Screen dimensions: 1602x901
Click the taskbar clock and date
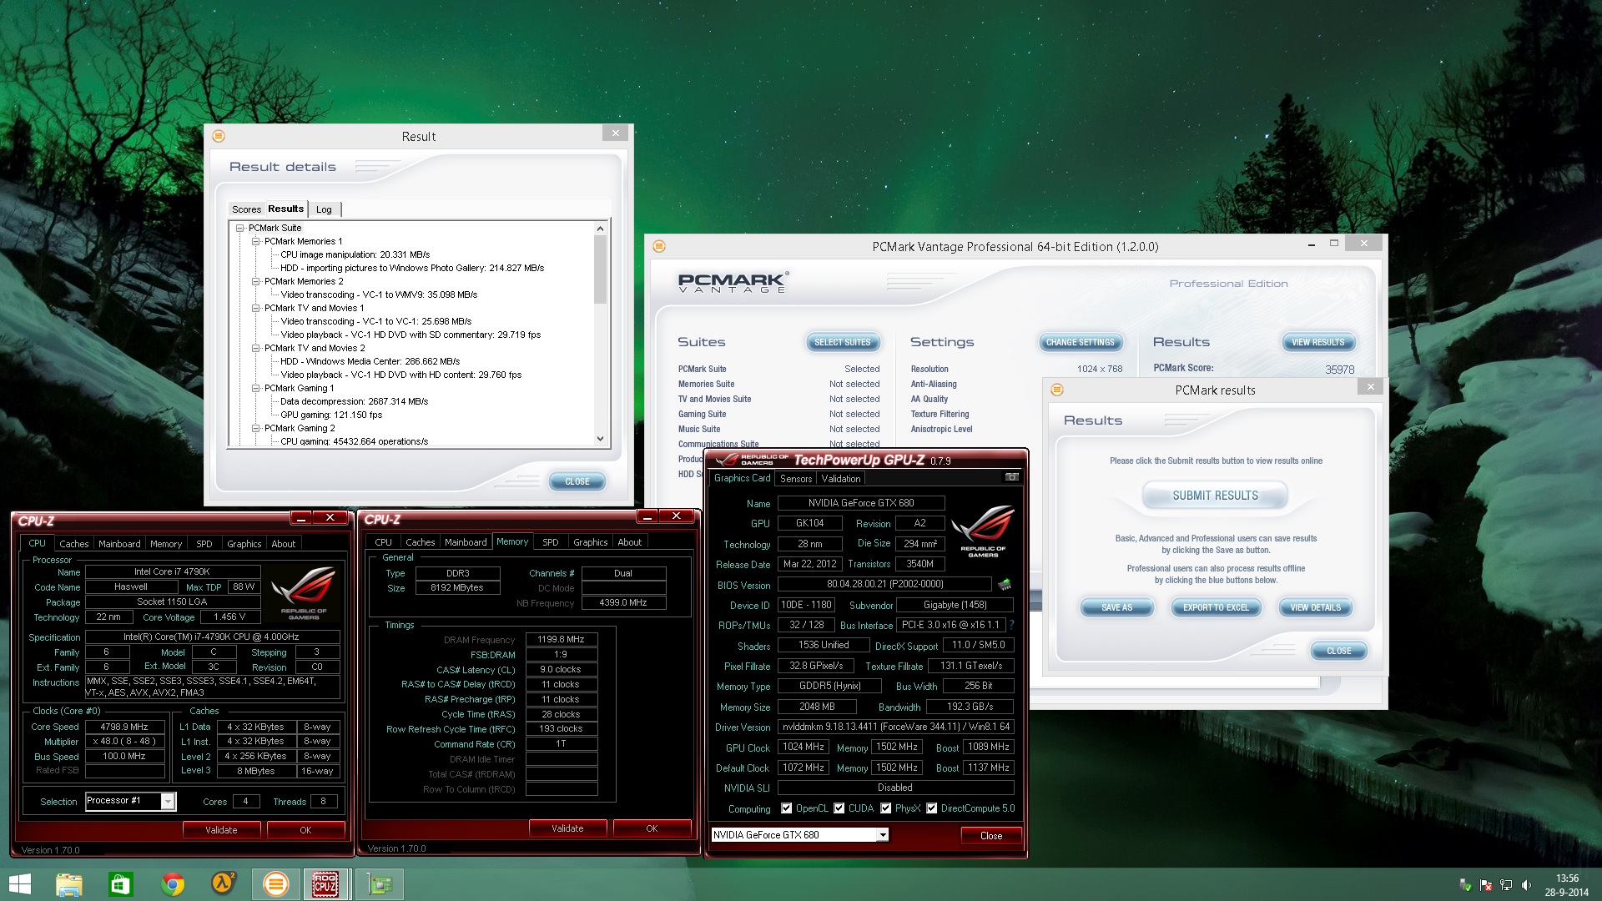[1567, 885]
